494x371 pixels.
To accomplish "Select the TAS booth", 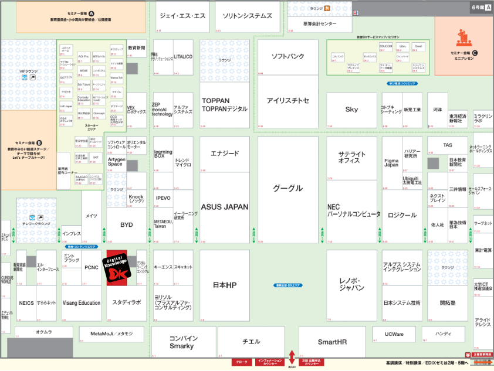I will click(x=448, y=145).
